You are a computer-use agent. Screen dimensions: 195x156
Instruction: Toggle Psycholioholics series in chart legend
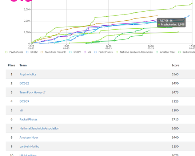point(14,52)
